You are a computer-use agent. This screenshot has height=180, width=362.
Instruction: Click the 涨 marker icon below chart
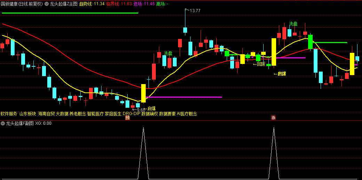(x=274, y=118)
